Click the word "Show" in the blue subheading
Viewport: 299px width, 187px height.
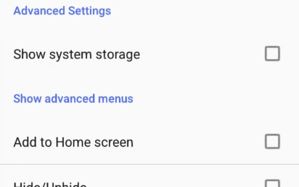click(x=27, y=99)
